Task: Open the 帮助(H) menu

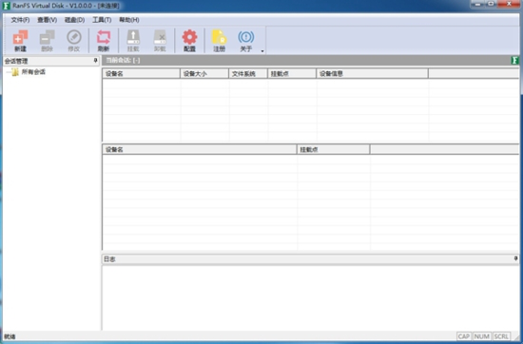Action: click(129, 20)
